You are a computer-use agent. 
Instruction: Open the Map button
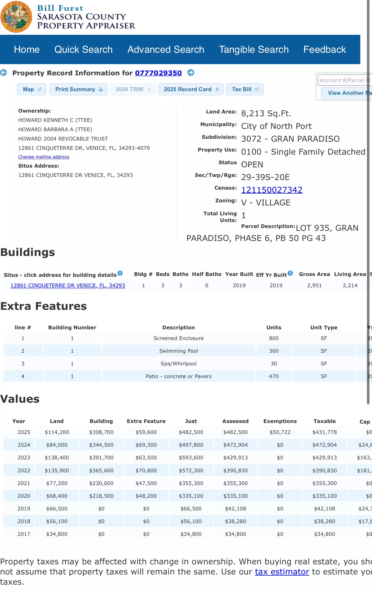(32, 89)
